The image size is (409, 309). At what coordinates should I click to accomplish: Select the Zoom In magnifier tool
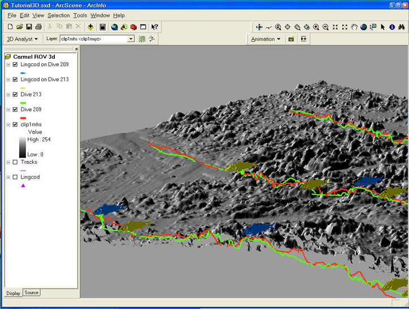[x=316, y=27]
